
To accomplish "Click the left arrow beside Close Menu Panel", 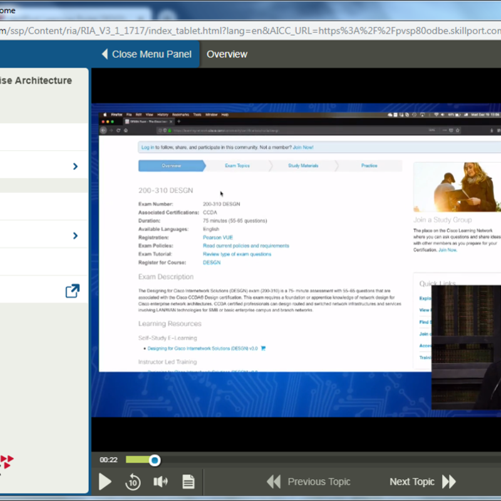I will (x=105, y=54).
